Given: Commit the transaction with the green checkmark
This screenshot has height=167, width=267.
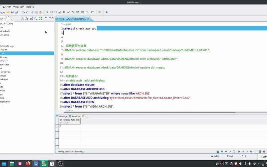Looking at the screenshot, I should tap(68, 12).
